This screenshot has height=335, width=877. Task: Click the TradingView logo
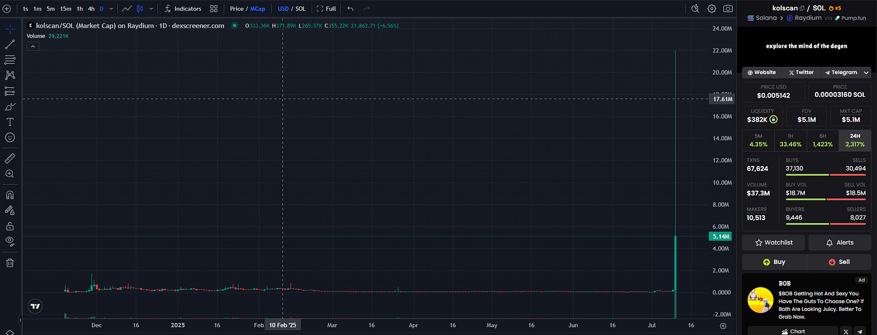tap(36, 306)
